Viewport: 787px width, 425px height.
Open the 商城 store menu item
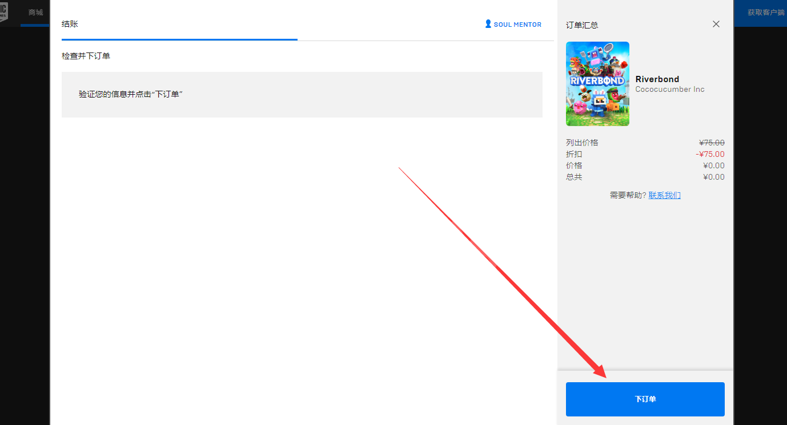pos(35,13)
